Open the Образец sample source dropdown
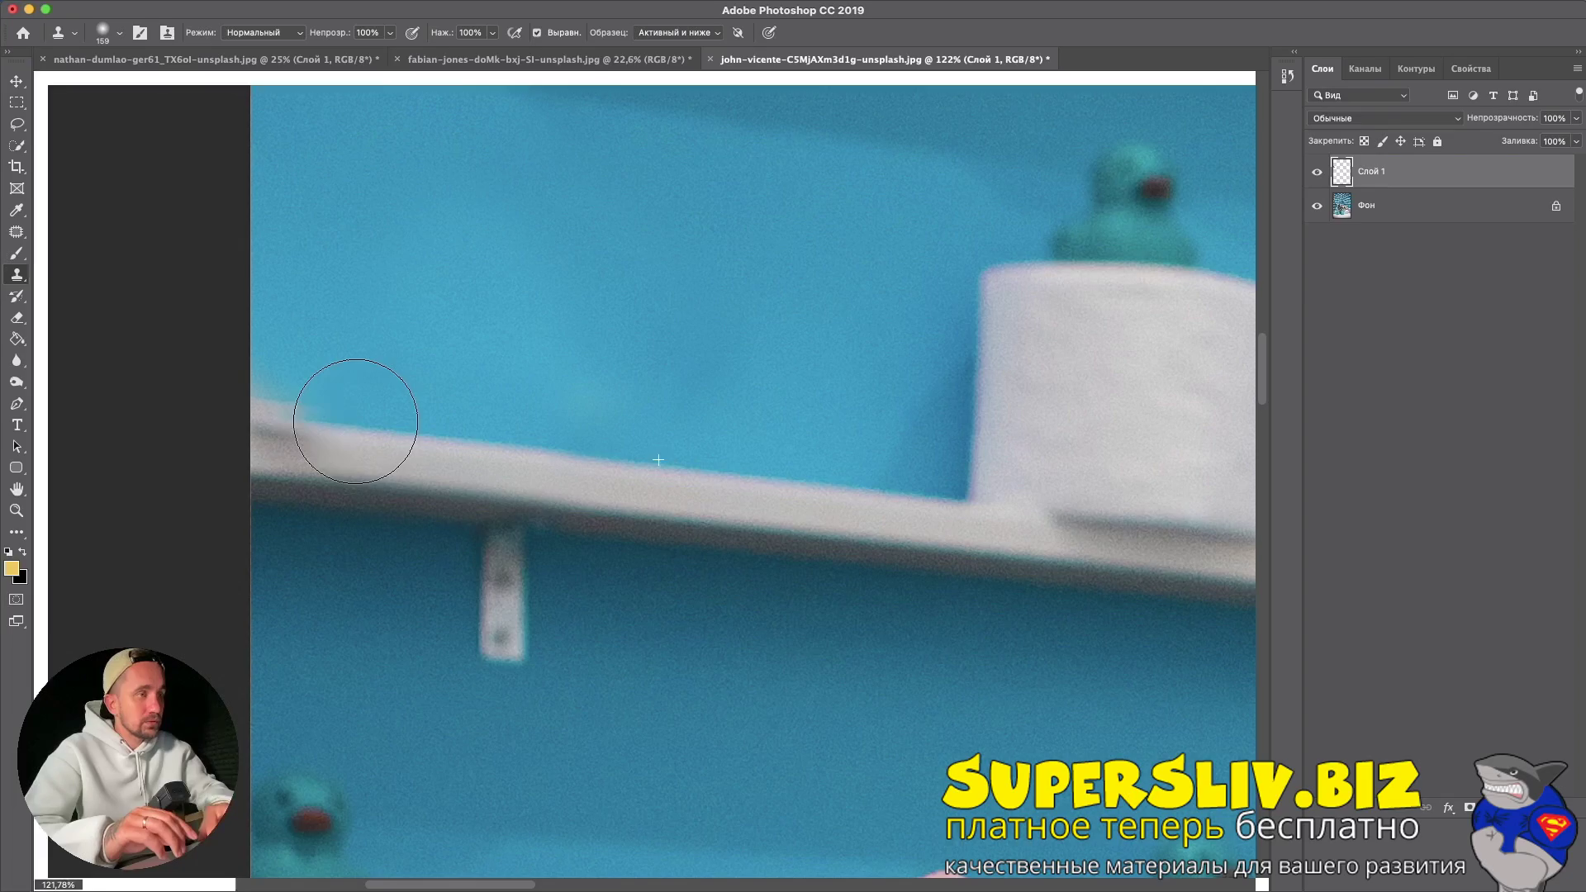 [678, 33]
